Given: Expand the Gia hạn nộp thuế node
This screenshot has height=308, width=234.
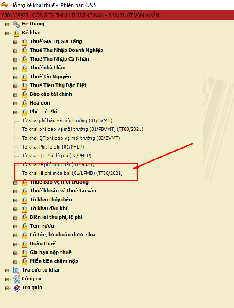Looking at the screenshot, I should (x=15, y=253).
